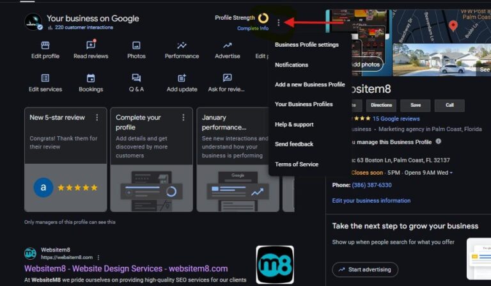Click the business avatar with verified badge
The height and width of the screenshot is (286, 491).
[x=33, y=22]
